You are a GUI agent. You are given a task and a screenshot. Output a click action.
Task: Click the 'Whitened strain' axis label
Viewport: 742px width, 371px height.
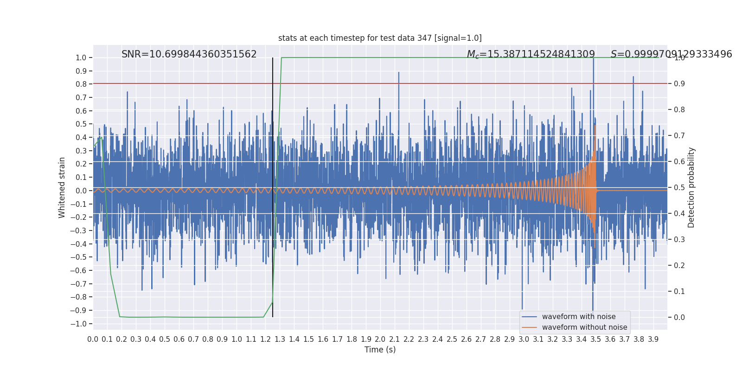[x=62, y=187]
